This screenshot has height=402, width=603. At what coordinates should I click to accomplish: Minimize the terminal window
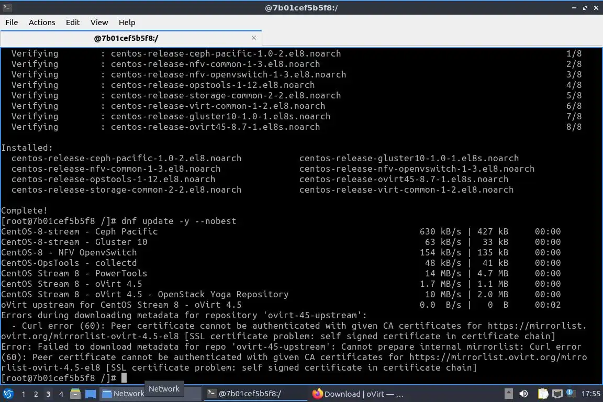coord(574,8)
